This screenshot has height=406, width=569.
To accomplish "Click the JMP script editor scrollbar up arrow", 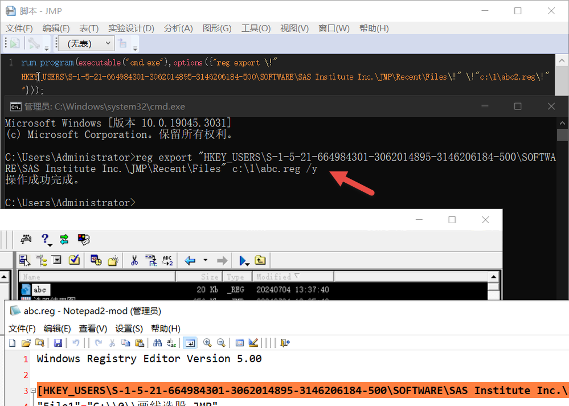I will tap(562, 60).
